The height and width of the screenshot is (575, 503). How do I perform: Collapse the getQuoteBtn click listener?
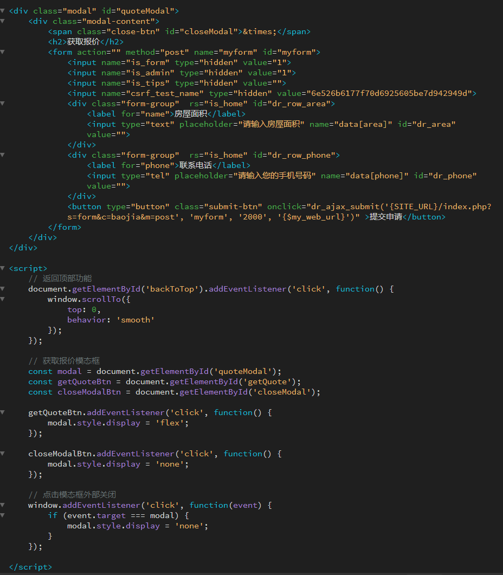tap(2, 412)
